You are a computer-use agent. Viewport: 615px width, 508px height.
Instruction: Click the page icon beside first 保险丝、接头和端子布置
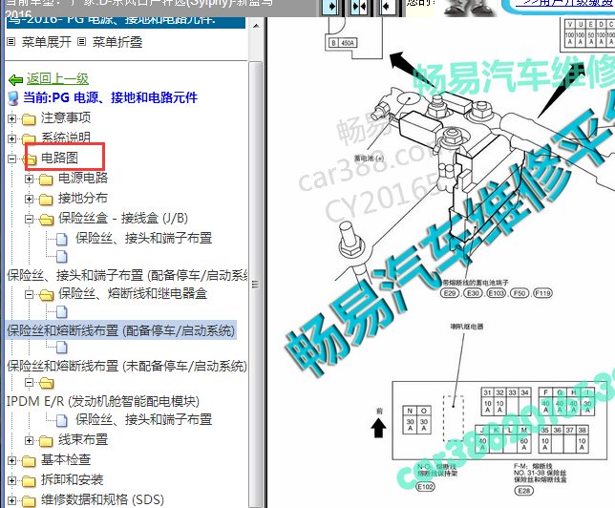click(62, 239)
